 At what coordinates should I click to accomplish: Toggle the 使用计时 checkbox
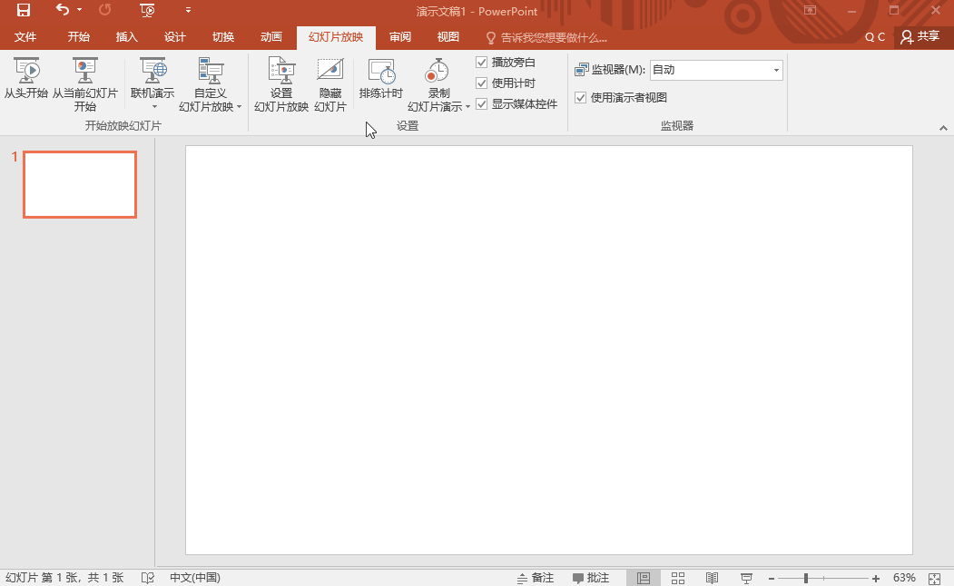click(x=482, y=83)
